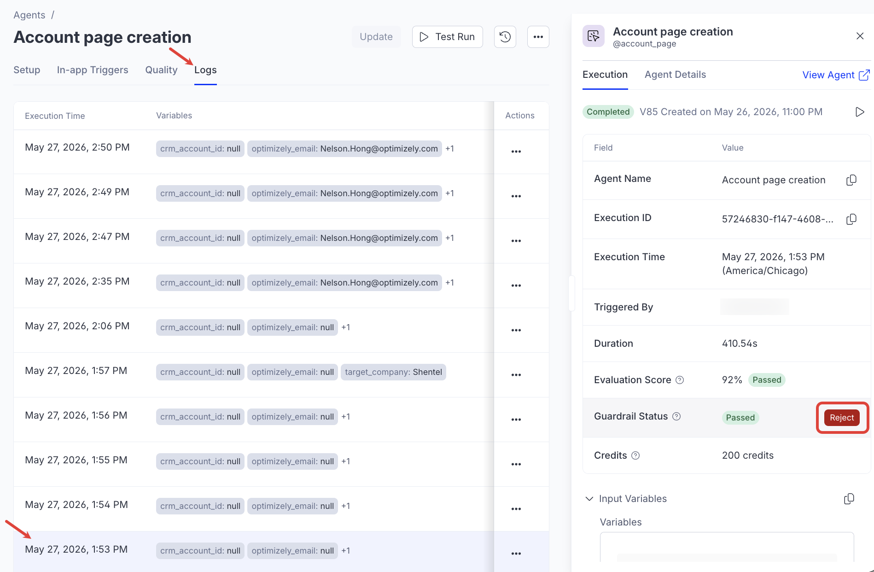Reject the guardrail status
This screenshot has height=572, width=874.
[842, 418]
